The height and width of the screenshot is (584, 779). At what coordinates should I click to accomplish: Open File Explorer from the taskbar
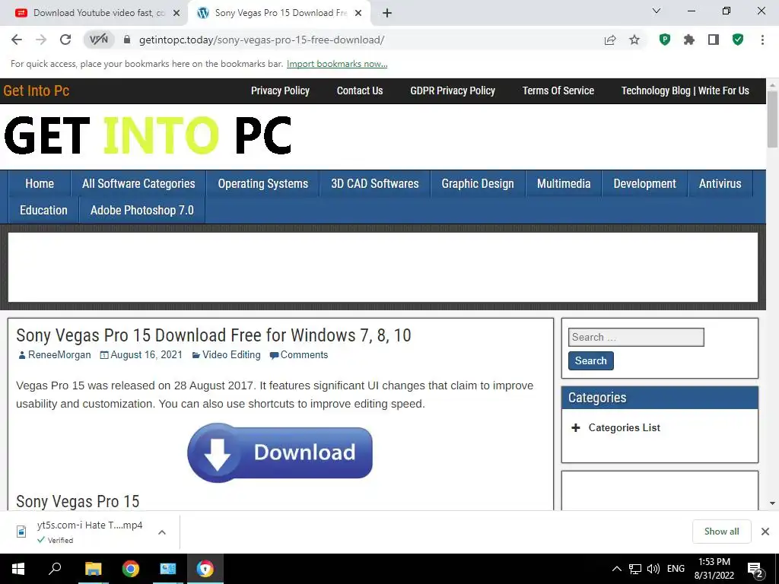pyautogui.click(x=93, y=569)
